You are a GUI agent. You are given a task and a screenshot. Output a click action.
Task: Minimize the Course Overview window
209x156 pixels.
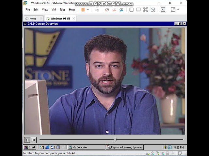(176, 24)
